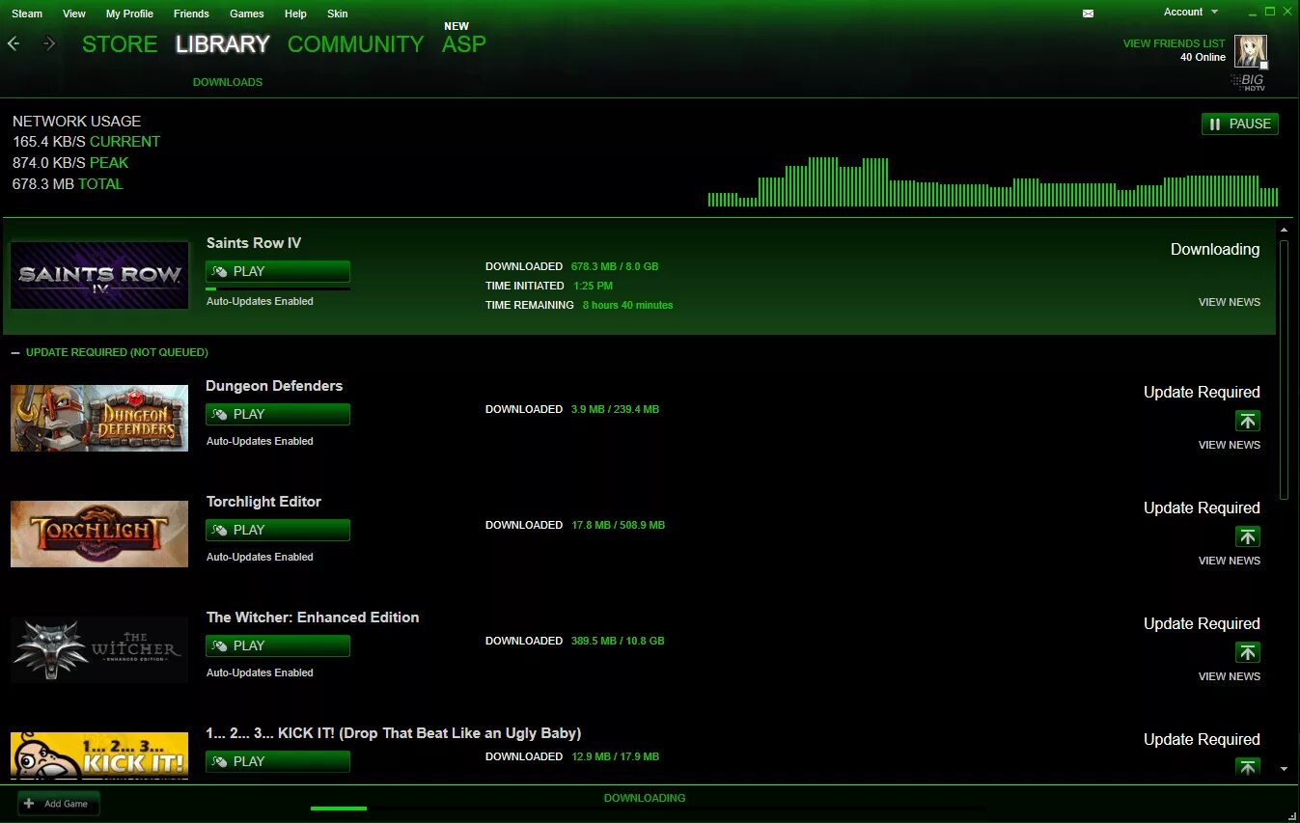The height and width of the screenshot is (823, 1300).
Task: Open the My Profile menu
Action: 129,14
